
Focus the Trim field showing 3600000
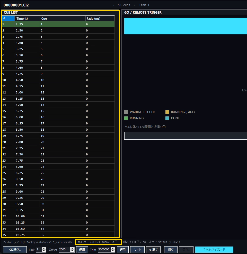coord(104,249)
